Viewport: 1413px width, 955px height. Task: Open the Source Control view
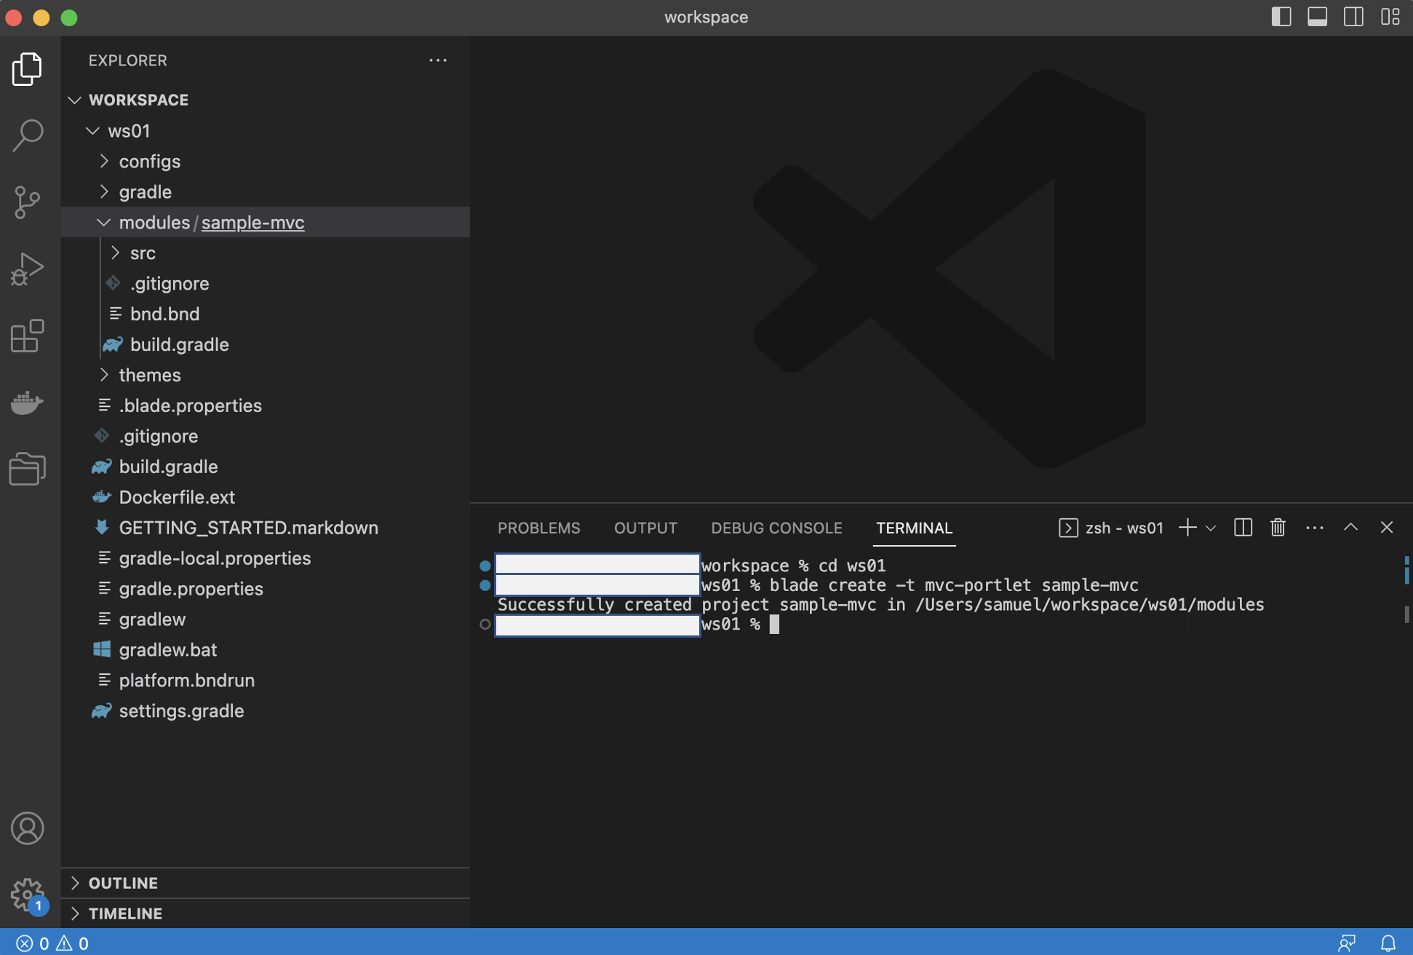[27, 202]
